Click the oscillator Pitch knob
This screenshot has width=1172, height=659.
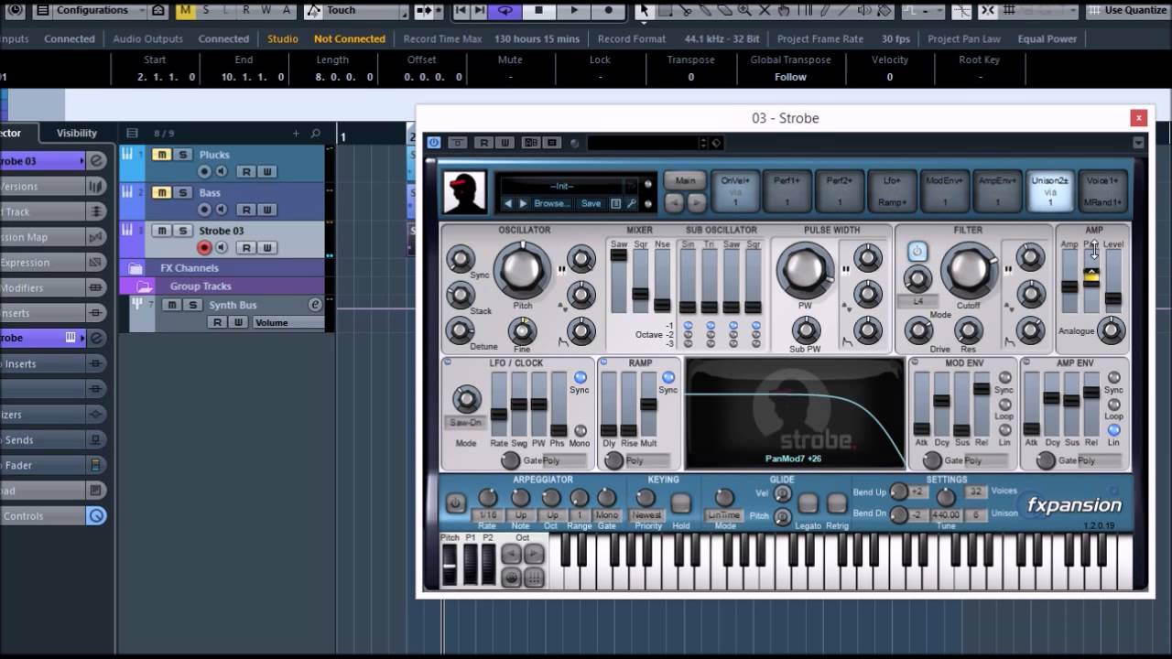(522, 269)
